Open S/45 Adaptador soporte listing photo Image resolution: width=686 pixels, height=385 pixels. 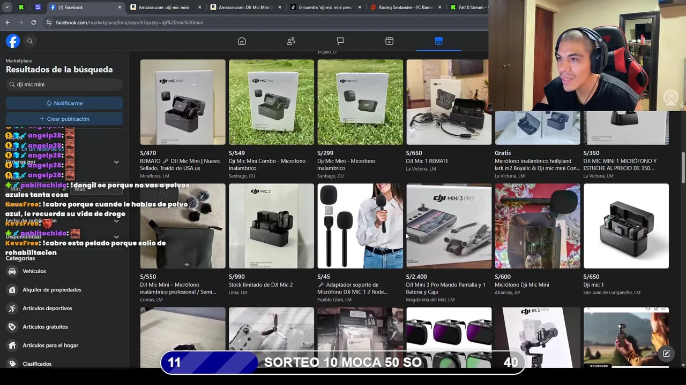tap(360, 226)
